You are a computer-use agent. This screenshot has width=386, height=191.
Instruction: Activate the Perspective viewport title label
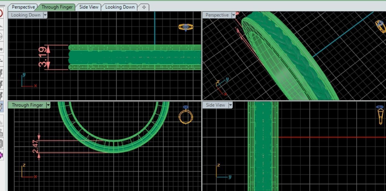click(x=217, y=15)
